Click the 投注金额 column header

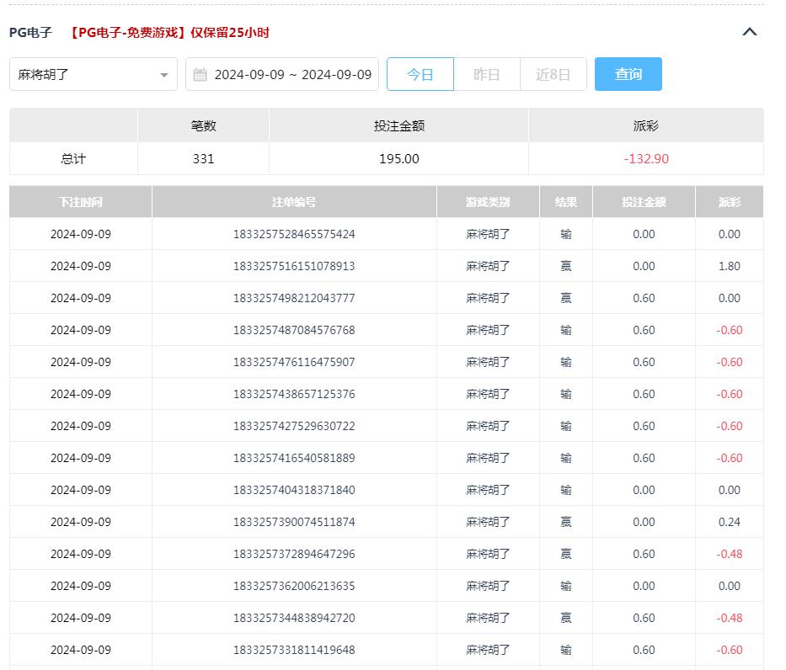[x=644, y=201]
